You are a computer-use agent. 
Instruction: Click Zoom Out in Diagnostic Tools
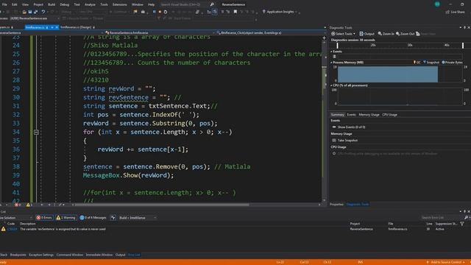click(x=406, y=34)
